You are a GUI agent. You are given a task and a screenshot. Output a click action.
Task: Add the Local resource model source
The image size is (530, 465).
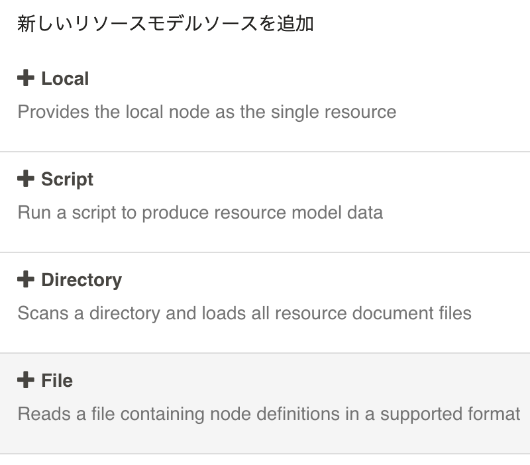point(64,79)
